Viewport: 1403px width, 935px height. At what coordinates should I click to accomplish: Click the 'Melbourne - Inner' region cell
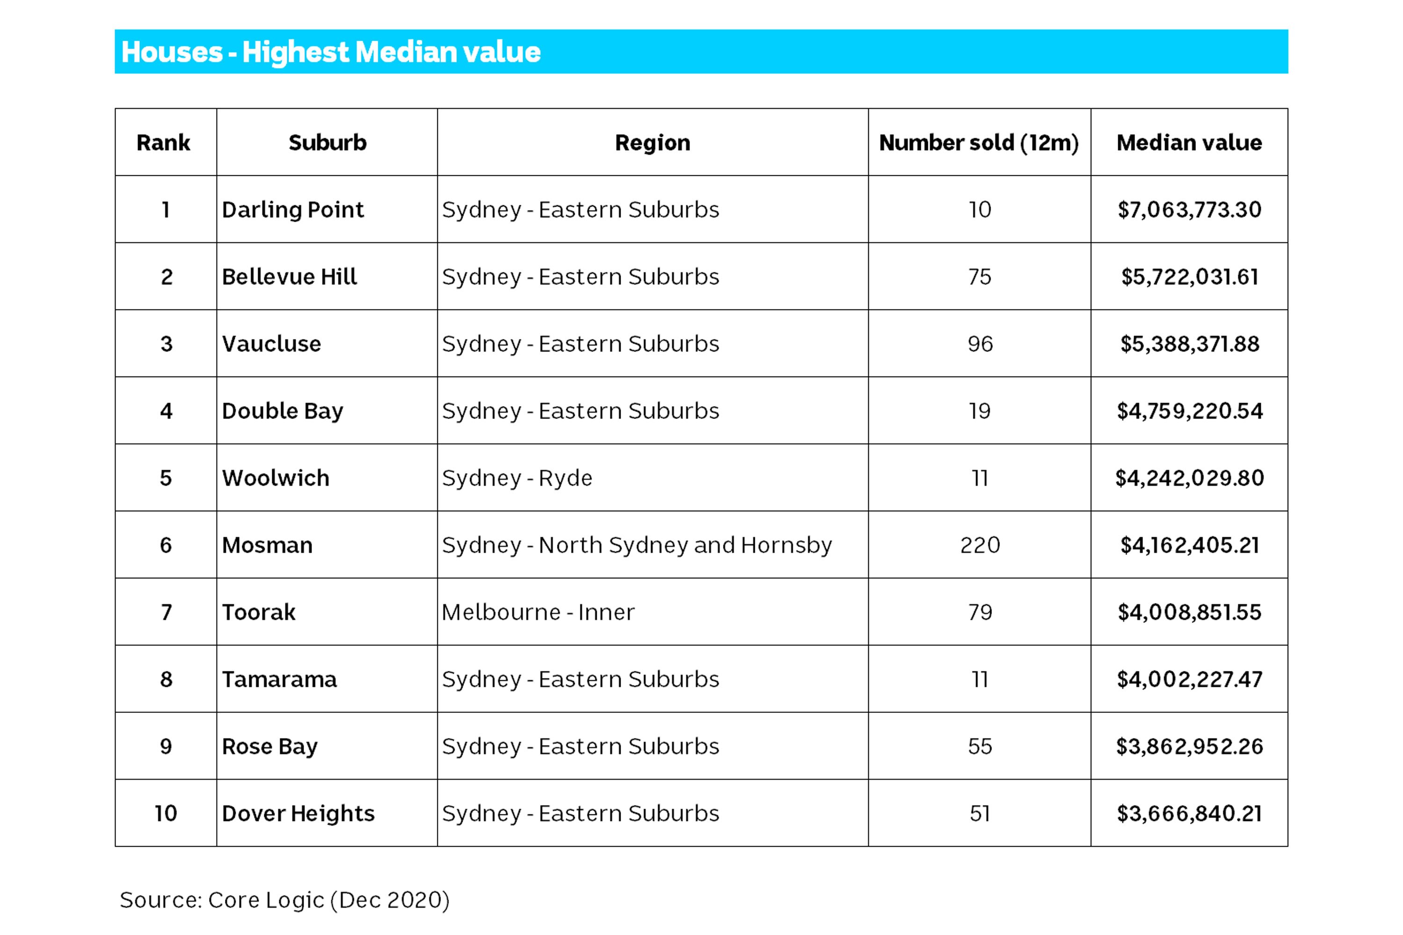point(538,612)
